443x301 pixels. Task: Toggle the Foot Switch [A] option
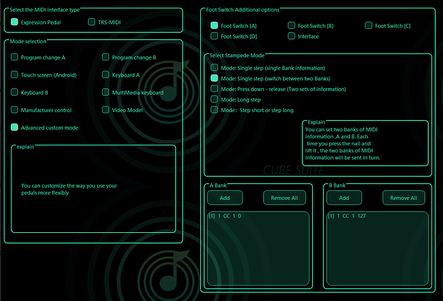pos(214,26)
